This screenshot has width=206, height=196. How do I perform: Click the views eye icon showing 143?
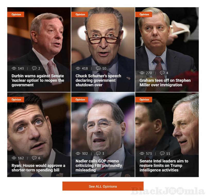tap(14, 68)
